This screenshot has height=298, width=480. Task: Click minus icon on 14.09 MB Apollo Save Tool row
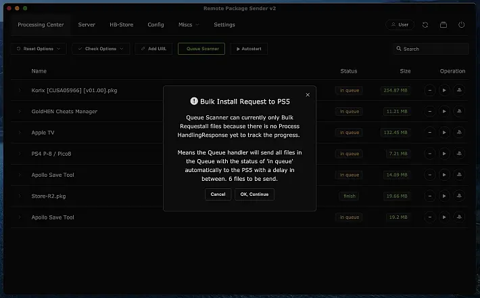coord(430,175)
